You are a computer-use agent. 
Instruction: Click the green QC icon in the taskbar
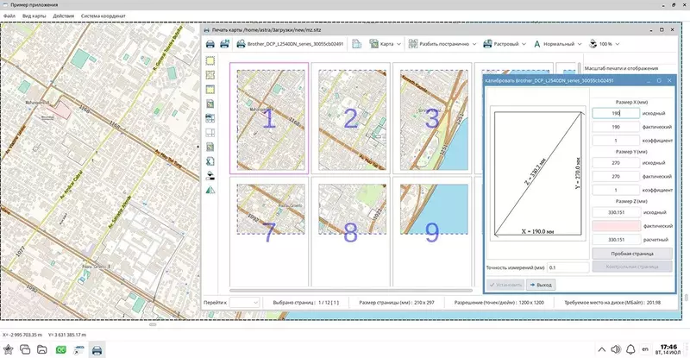pos(60,349)
